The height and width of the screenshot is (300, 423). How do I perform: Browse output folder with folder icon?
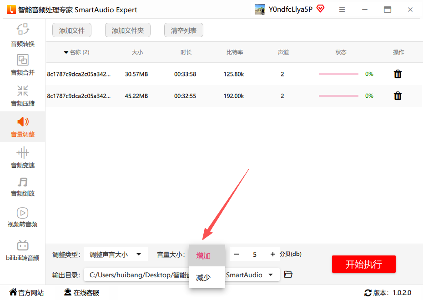pos(288,275)
